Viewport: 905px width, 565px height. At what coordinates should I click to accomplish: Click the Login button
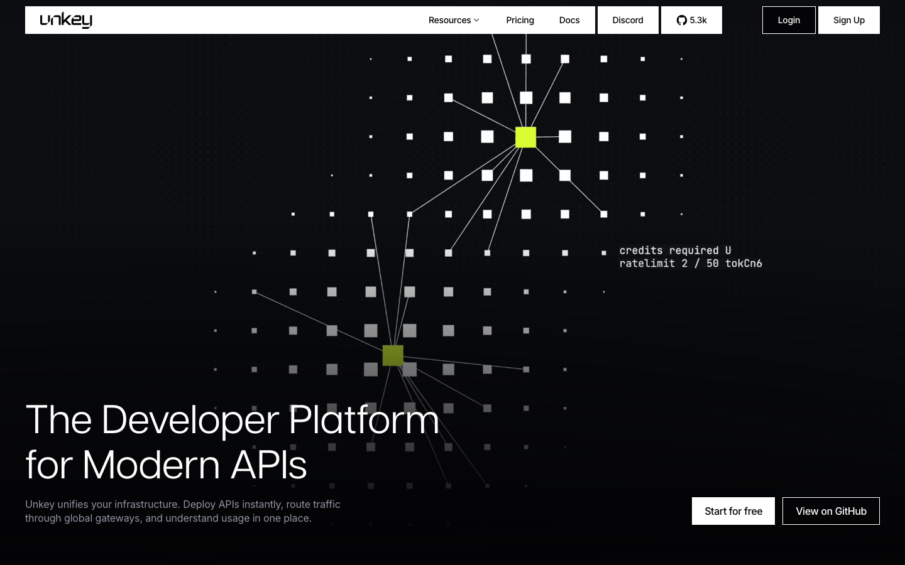(789, 20)
